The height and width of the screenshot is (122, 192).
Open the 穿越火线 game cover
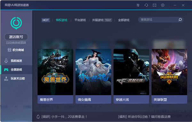point(131,72)
